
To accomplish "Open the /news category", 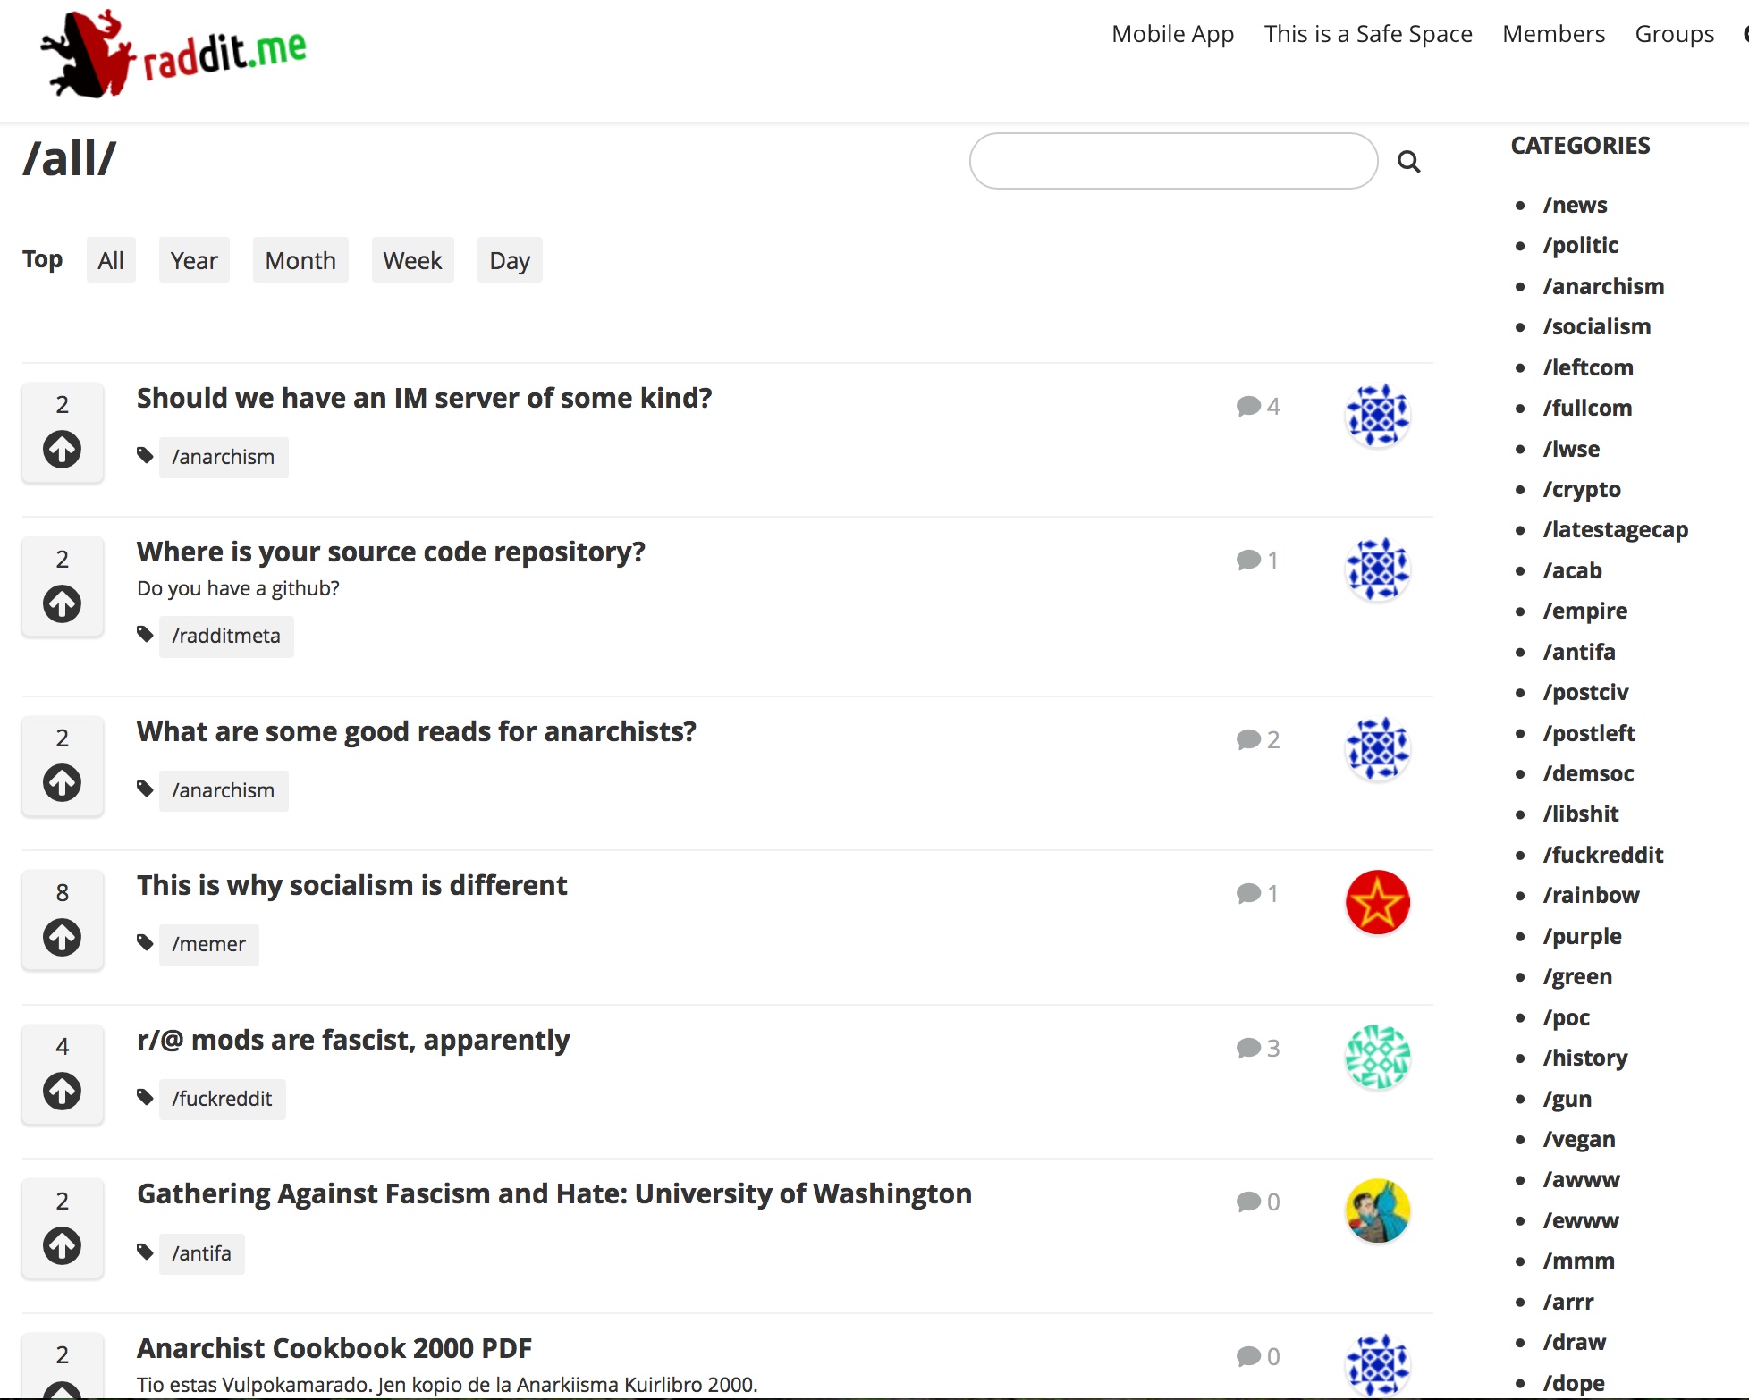I will point(1576,205).
